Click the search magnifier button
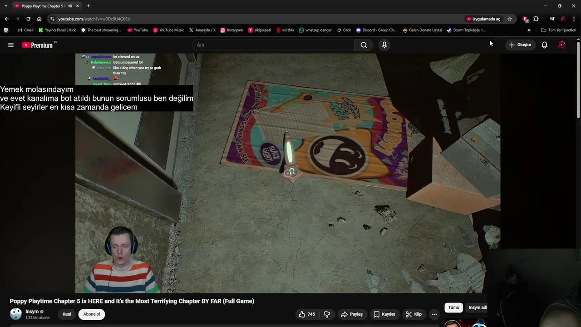 pyautogui.click(x=364, y=45)
